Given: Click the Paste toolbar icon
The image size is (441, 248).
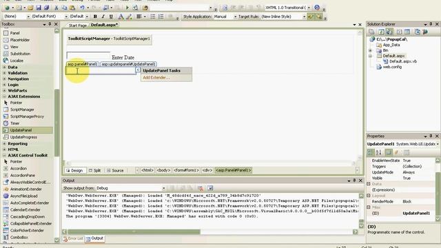Looking at the screenshot, I should tap(72, 8).
